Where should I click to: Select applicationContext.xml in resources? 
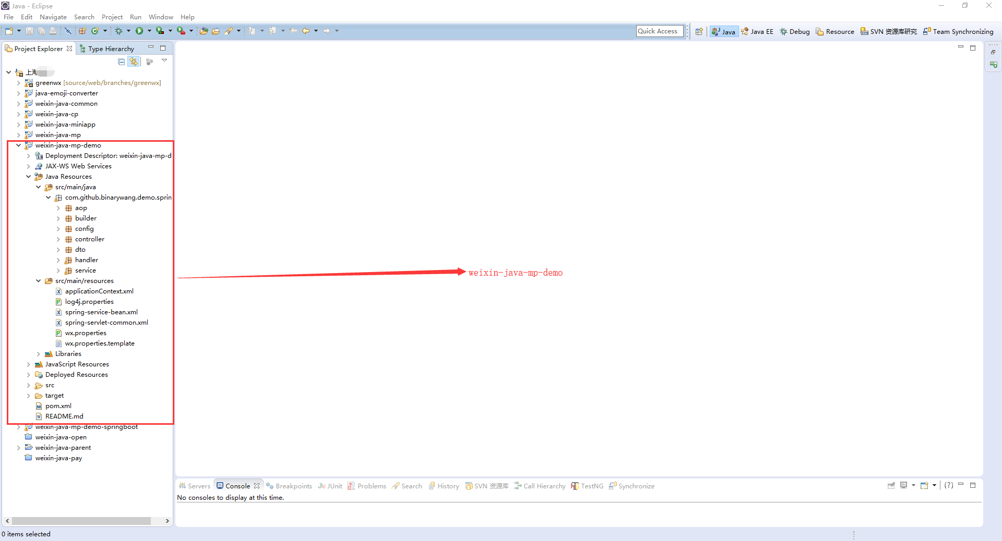pyautogui.click(x=94, y=291)
